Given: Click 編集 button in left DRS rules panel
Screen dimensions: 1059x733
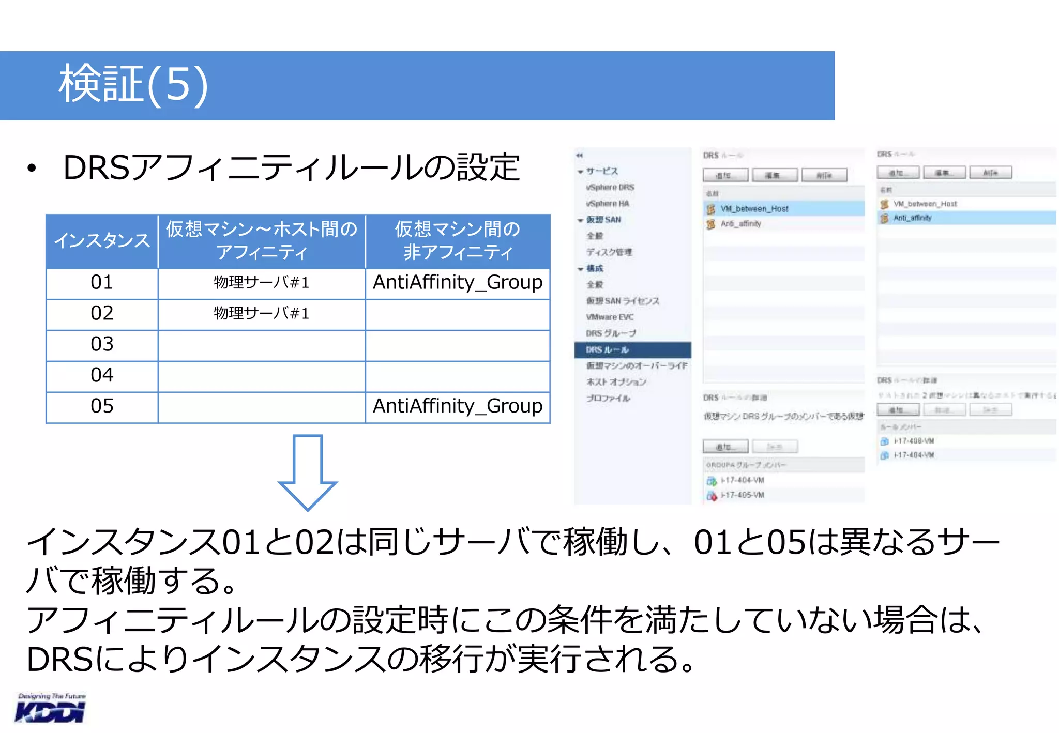Looking at the screenshot, I should 775,175.
